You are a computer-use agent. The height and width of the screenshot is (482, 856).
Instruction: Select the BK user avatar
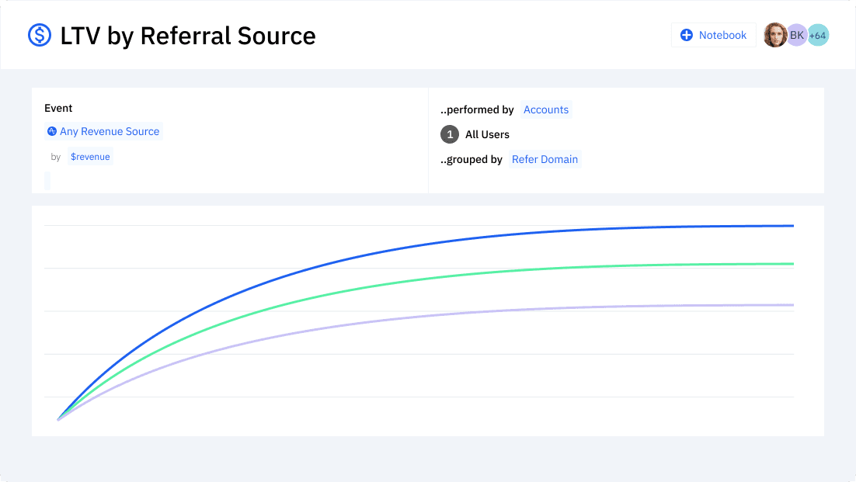[x=796, y=35]
